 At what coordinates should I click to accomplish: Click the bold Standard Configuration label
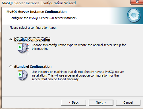(x=33, y=67)
